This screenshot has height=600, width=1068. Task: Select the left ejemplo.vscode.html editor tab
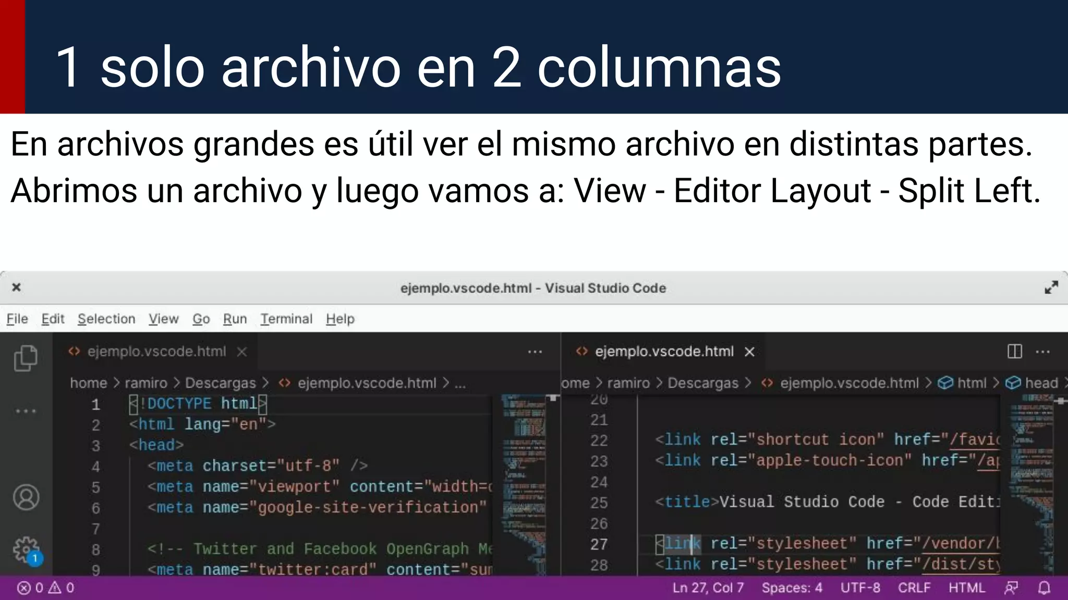pos(156,352)
